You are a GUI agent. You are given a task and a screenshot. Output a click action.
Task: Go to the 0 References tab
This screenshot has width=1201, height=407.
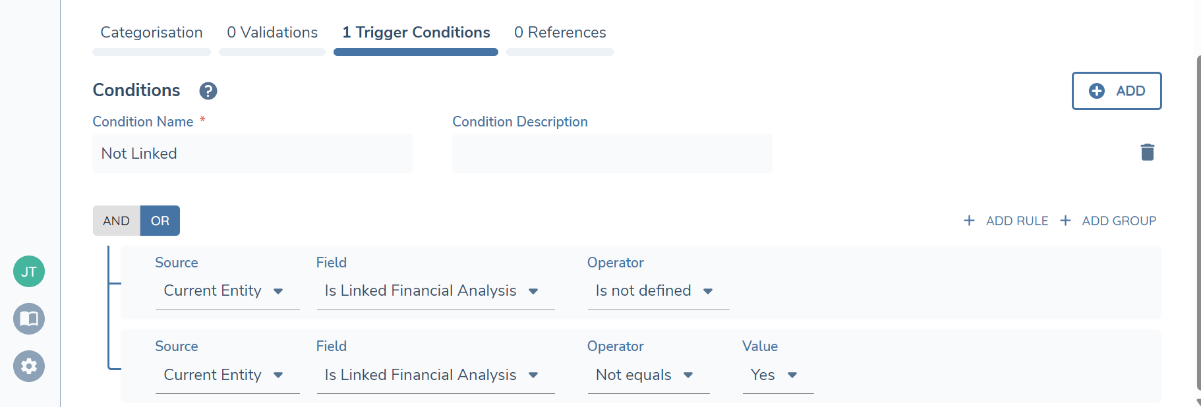click(560, 33)
